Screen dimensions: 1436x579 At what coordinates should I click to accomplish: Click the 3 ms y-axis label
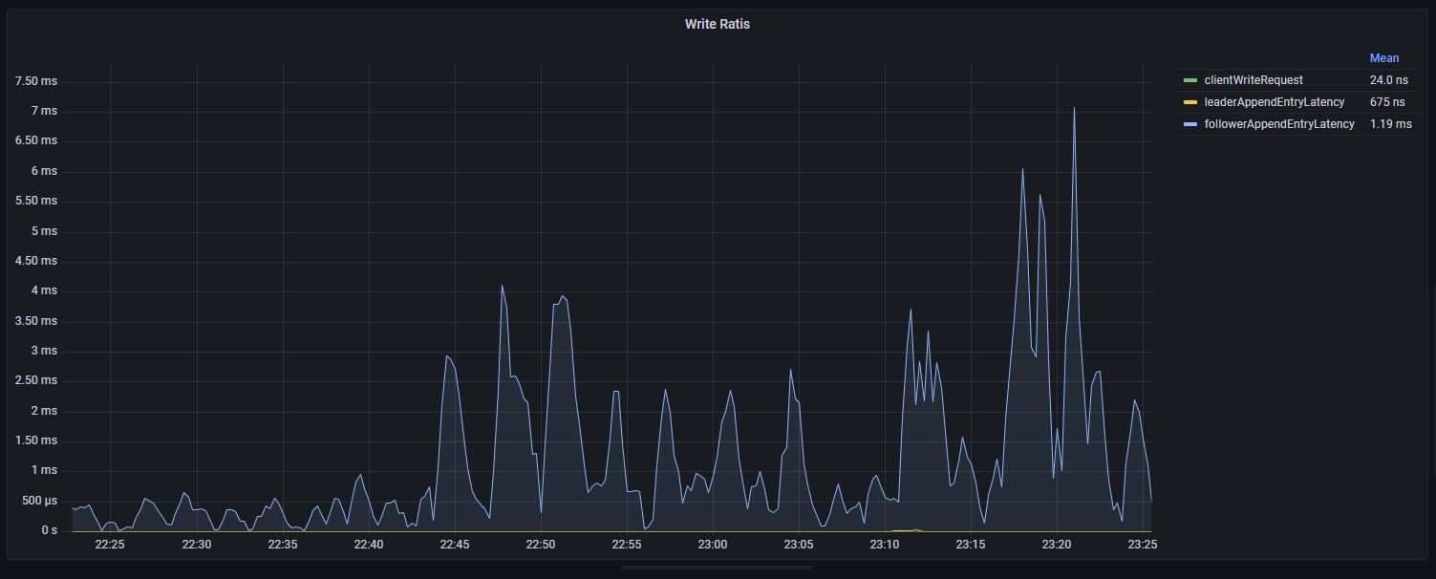(x=44, y=351)
